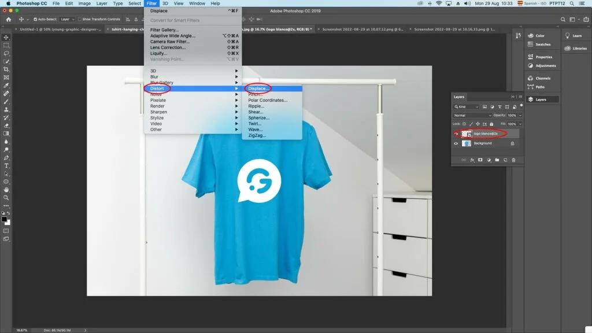Create a new group folder icon

coord(497,160)
